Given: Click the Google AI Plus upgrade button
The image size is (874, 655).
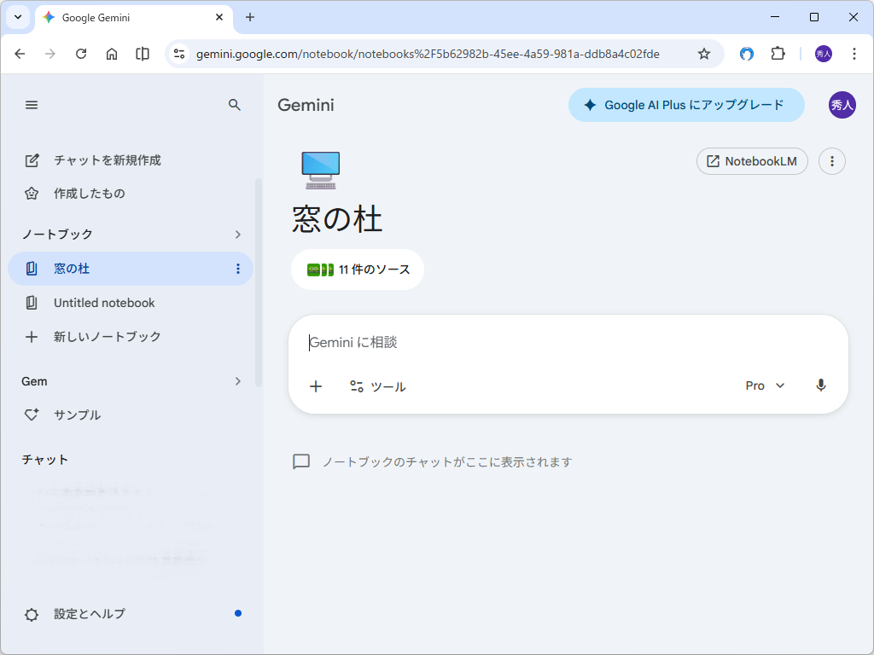Looking at the screenshot, I should click(686, 105).
